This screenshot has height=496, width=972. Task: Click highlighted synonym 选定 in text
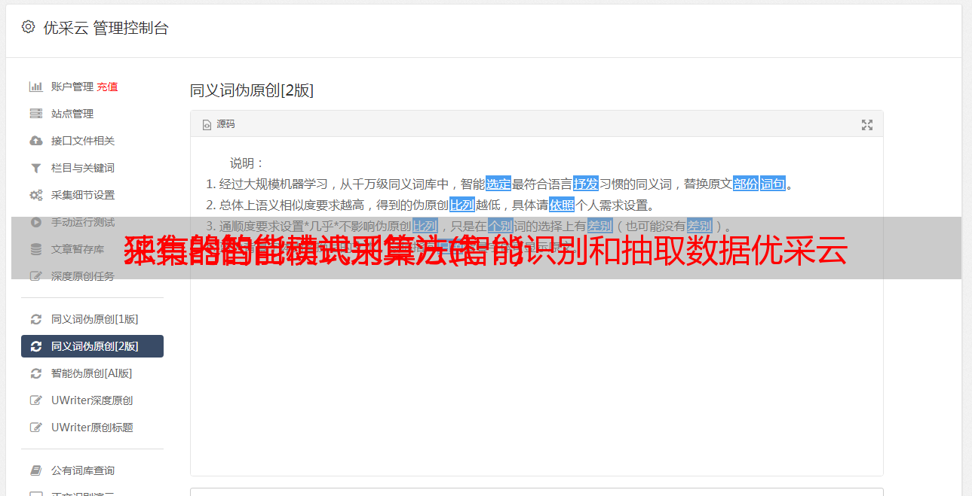pos(498,184)
